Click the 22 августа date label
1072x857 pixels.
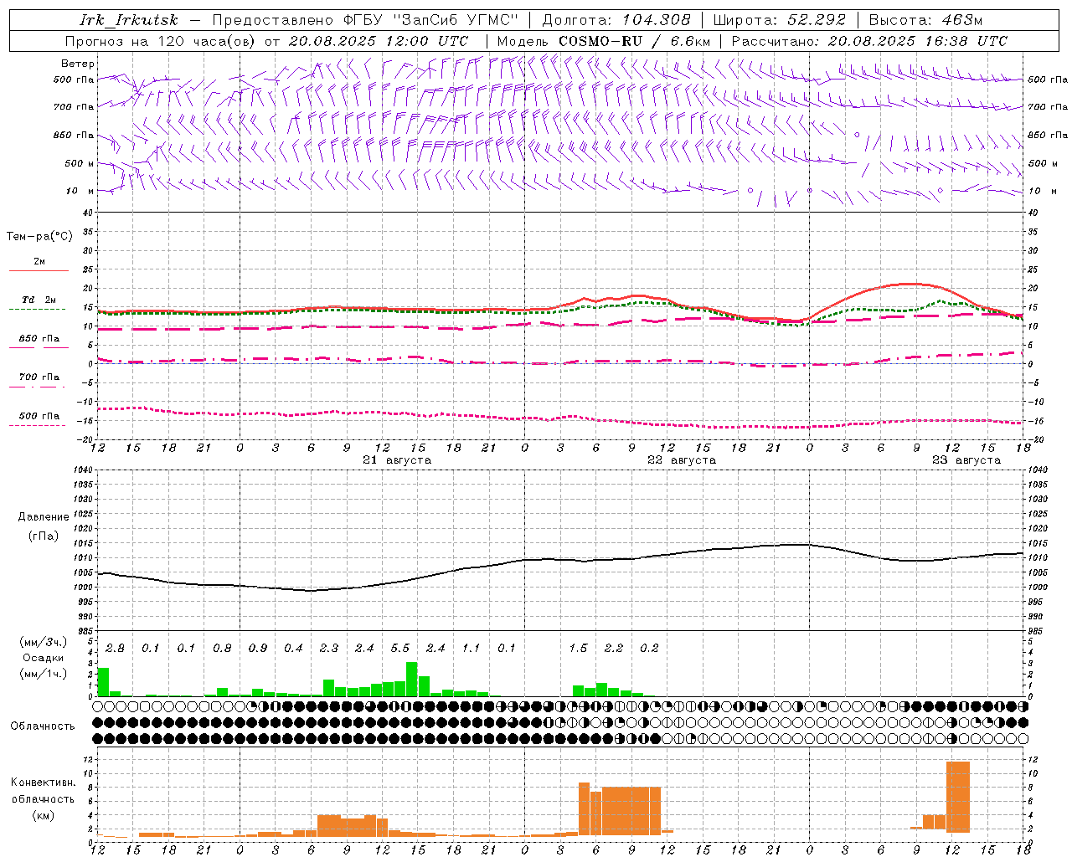click(682, 460)
